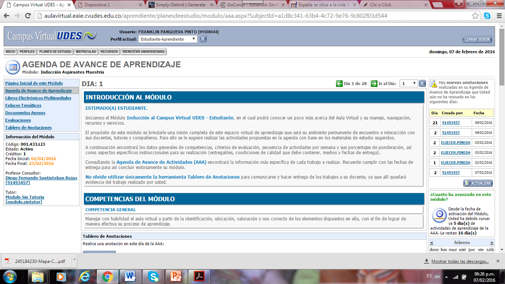Open the Chrome hamburger menu

tap(499, 16)
